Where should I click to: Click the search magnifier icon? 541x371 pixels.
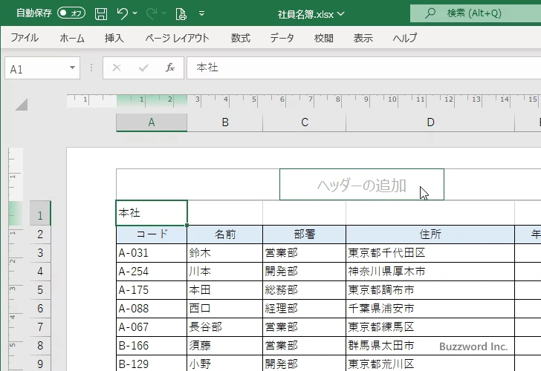click(430, 13)
